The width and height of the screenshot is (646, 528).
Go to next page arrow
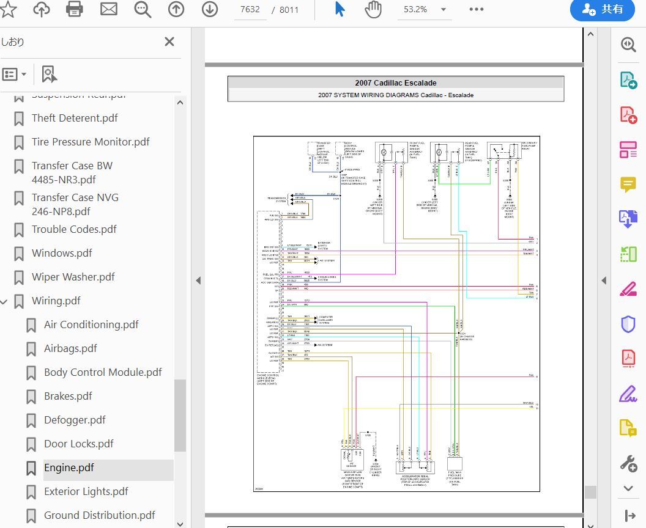coord(210,9)
